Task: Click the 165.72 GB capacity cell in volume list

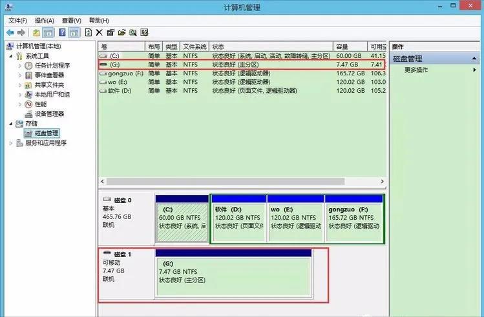Action: tap(350, 73)
